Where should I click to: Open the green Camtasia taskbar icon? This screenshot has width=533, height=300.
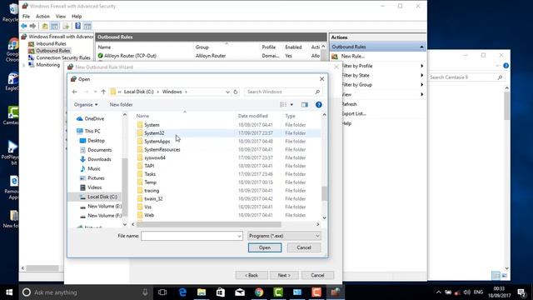[x=278, y=292]
